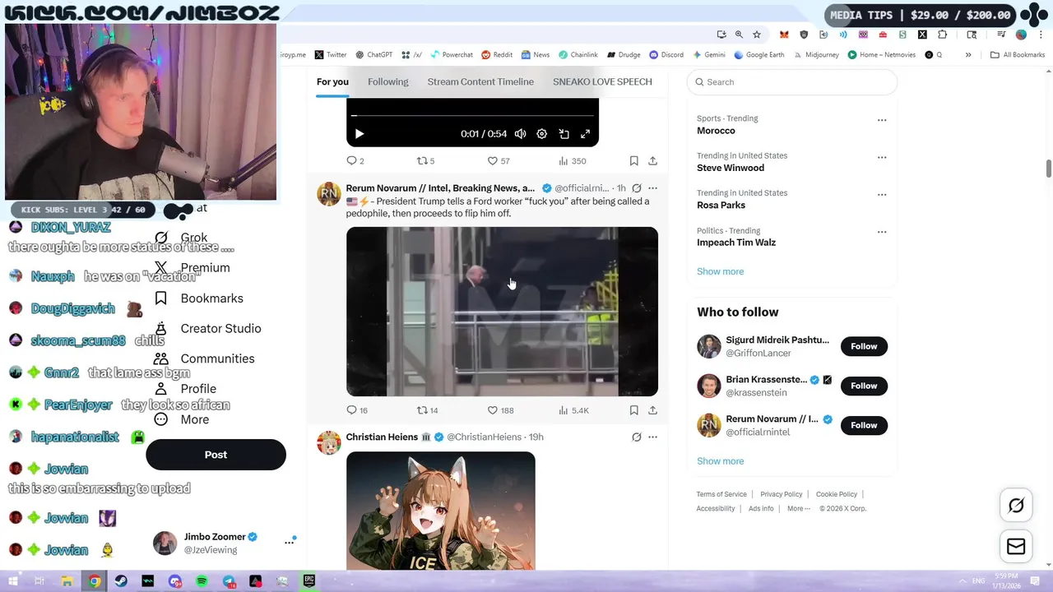Like the post with 57 likes
The image size is (1053, 592).
click(499, 161)
